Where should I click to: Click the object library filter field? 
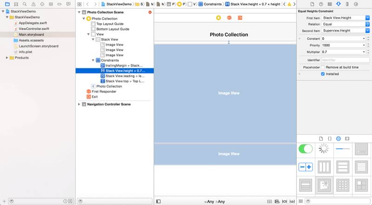click(338, 201)
